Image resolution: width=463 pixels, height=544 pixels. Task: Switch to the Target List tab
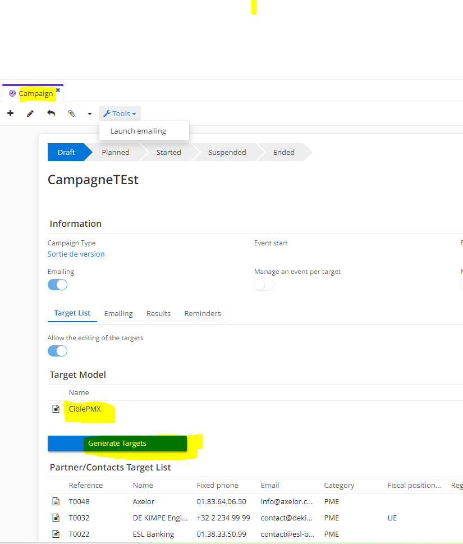tap(72, 313)
